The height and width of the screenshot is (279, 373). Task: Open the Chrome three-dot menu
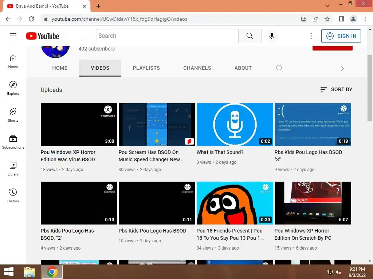click(x=365, y=19)
